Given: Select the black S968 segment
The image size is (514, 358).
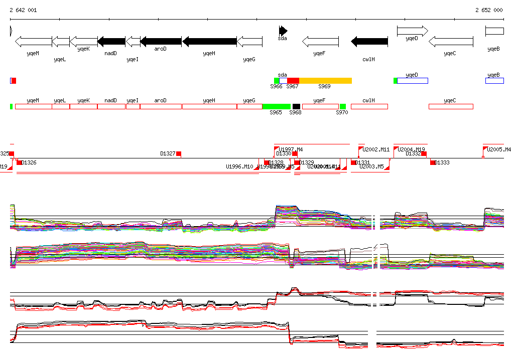Looking at the screenshot, I should pos(296,106).
